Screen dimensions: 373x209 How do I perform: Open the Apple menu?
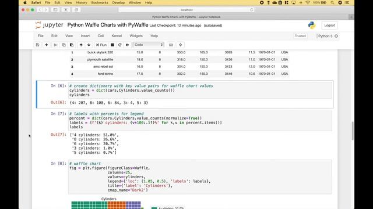click(x=24, y=2)
